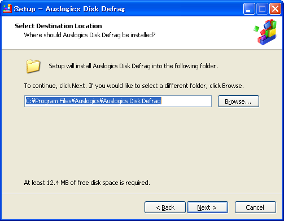The height and width of the screenshot is (221, 284).
Task: Click the setup icon in title bar
Action: coord(7,8)
